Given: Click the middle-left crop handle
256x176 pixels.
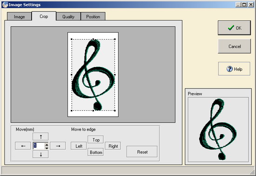Looking at the screenshot, I should tap(72, 75).
